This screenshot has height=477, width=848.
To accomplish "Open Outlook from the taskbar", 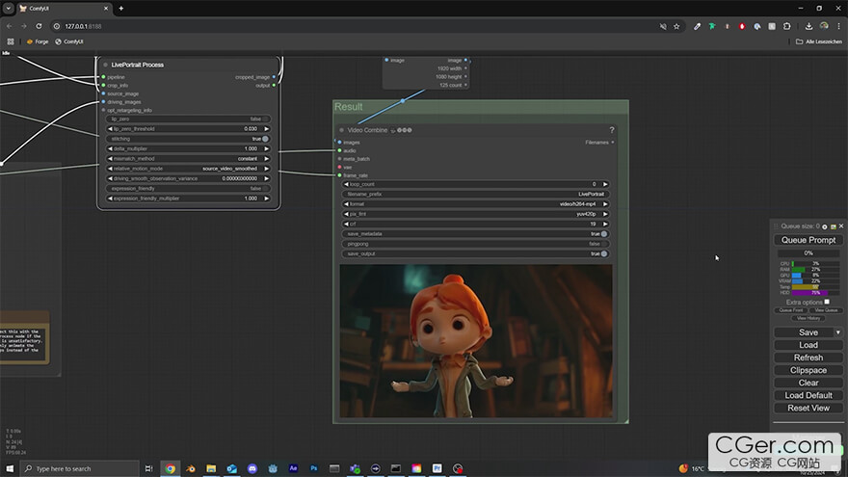I will click(231, 468).
